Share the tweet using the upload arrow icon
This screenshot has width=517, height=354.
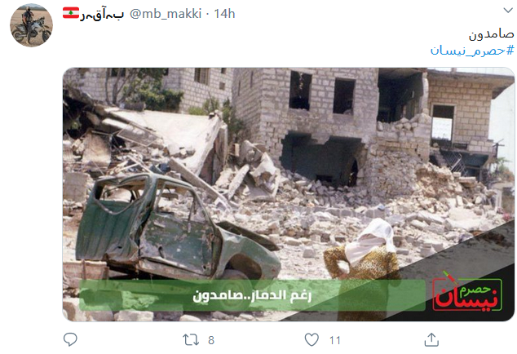[x=431, y=339]
